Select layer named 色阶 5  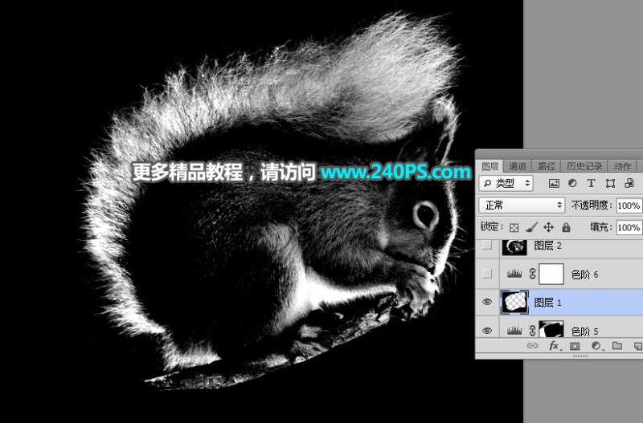[585, 331]
